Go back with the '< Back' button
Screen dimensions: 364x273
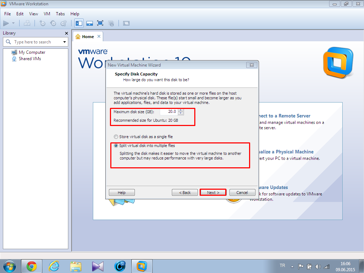185,193
